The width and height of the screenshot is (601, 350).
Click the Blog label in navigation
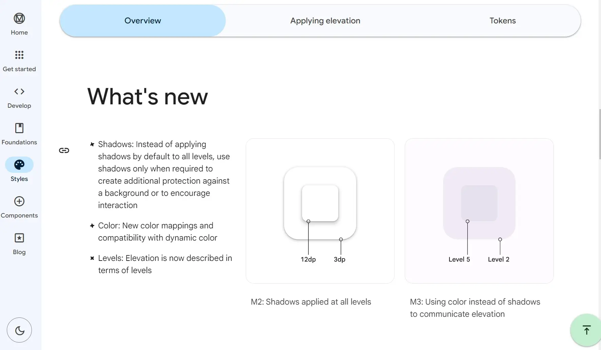[19, 252]
